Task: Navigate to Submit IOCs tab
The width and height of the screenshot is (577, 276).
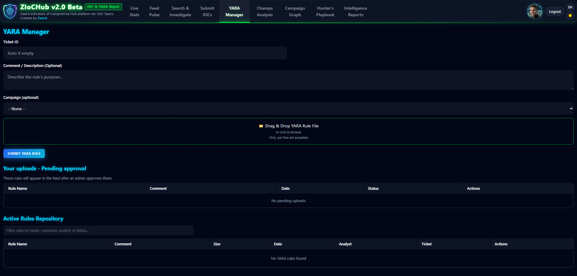Action: [x=207, y=11]
